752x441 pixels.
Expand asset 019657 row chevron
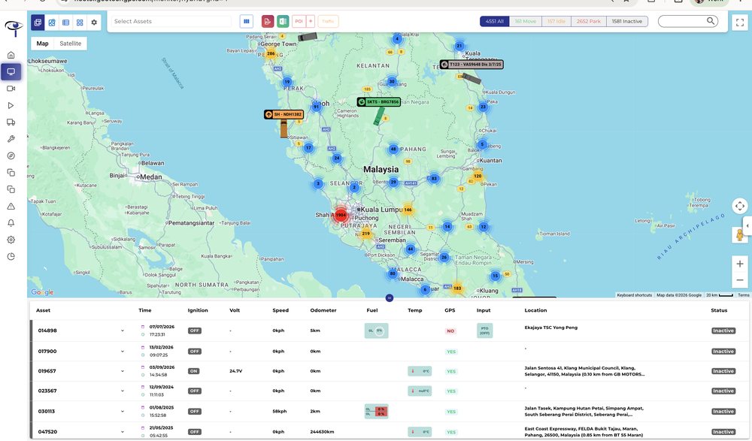pos(123,371)
